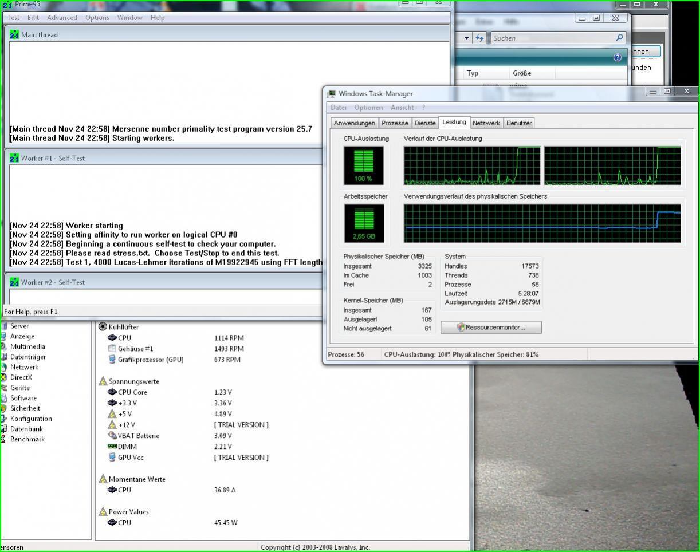Select Benchmark in the Everest tree
Image resolution: width=700 pixels, height=552 pixels.
[27, 439]
